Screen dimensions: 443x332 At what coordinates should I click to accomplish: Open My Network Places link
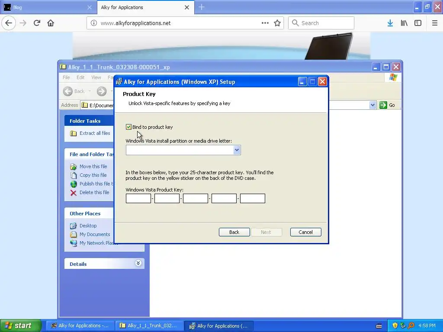pyautogui.click(x=96, y=243)
